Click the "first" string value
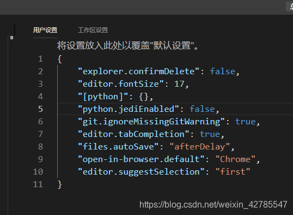 pos(233,172)
